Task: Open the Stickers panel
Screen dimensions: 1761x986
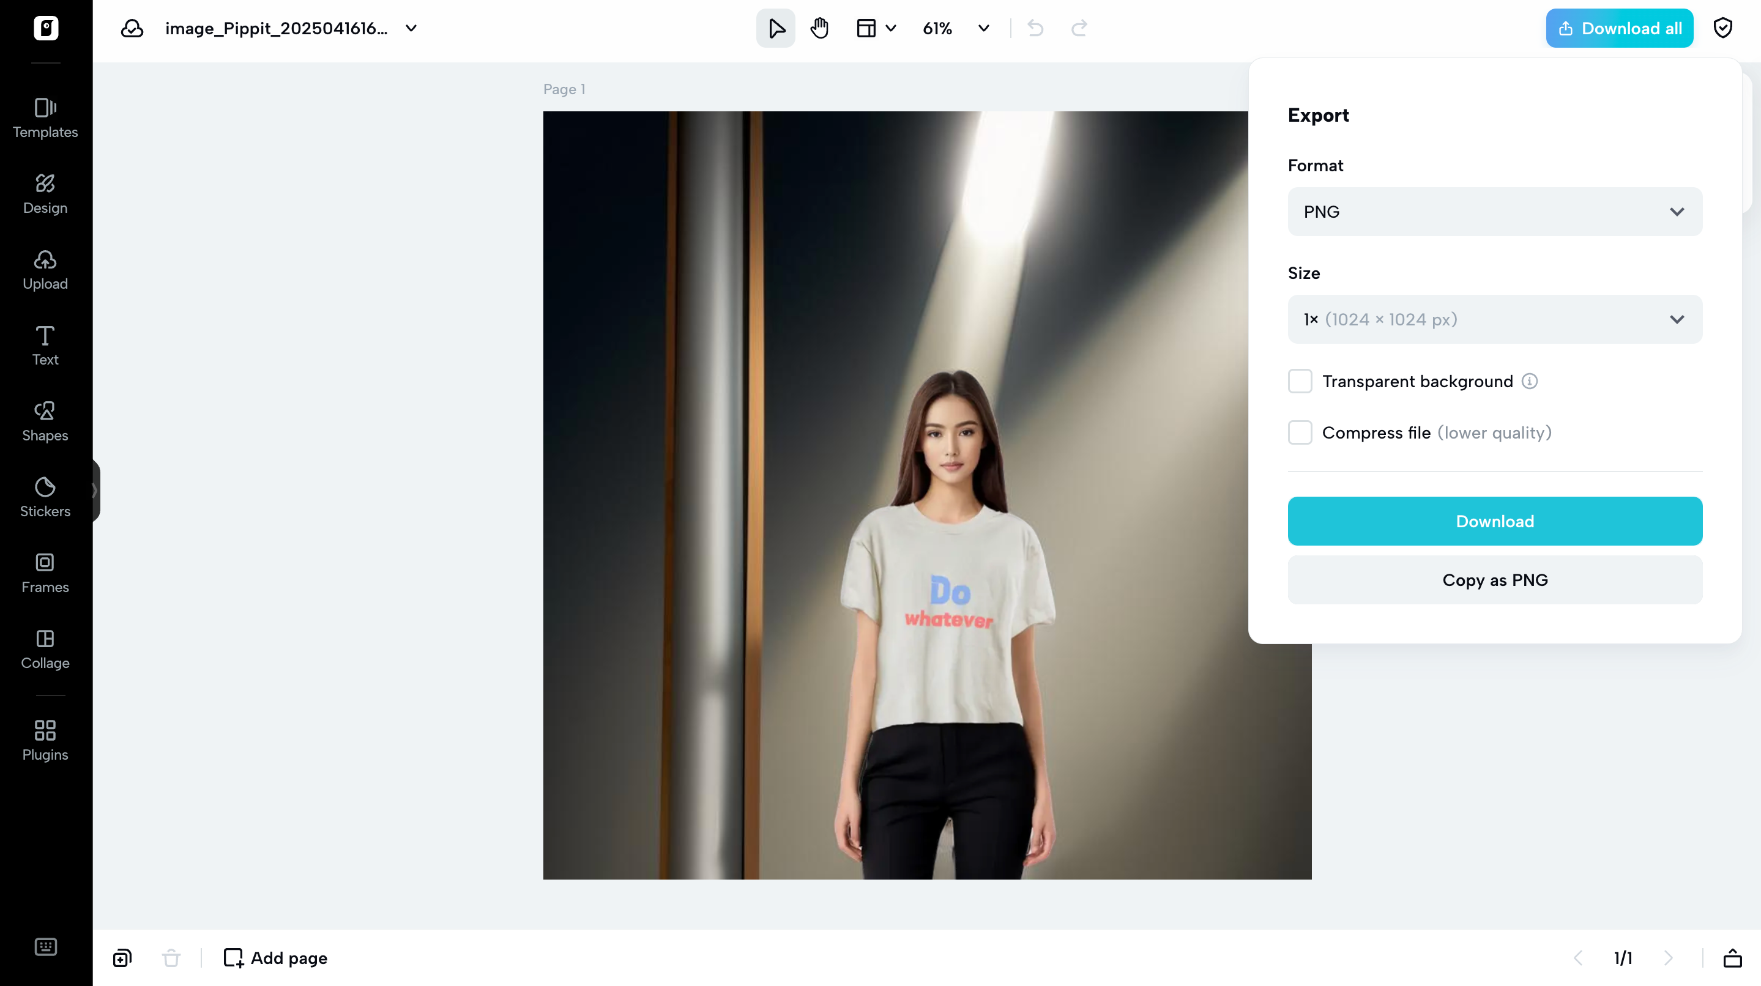Action: 45,497
